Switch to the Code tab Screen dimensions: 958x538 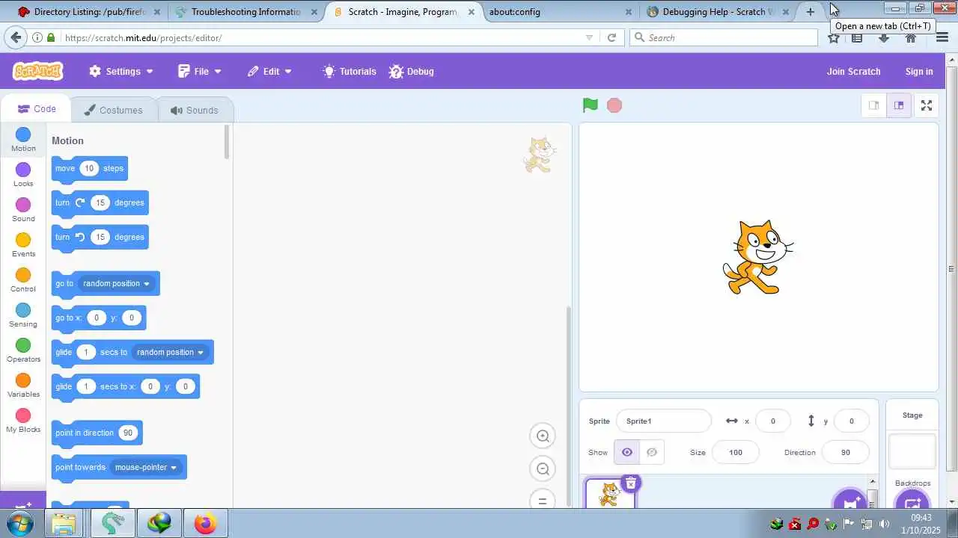tap(37, 109)
